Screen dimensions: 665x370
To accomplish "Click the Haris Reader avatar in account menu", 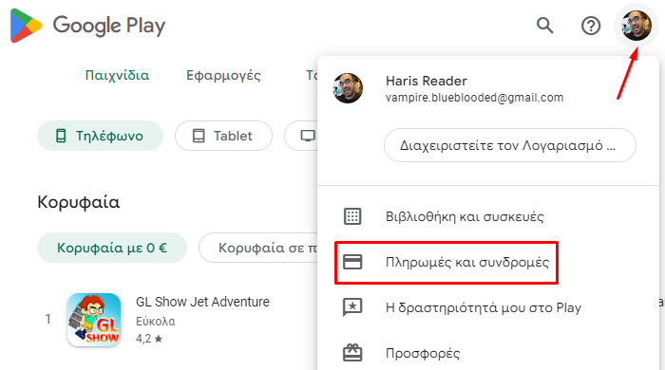I will pyautogui.click(x=348, y=88).
